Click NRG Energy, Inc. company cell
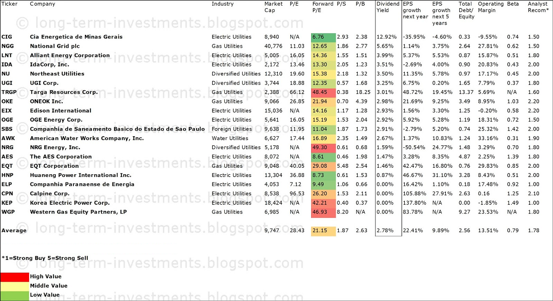 [55, 147]
